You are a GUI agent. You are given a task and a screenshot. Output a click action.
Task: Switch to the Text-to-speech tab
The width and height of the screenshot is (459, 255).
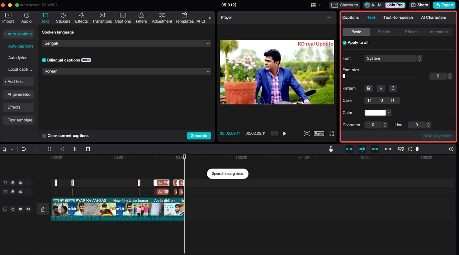pos(398,18)
